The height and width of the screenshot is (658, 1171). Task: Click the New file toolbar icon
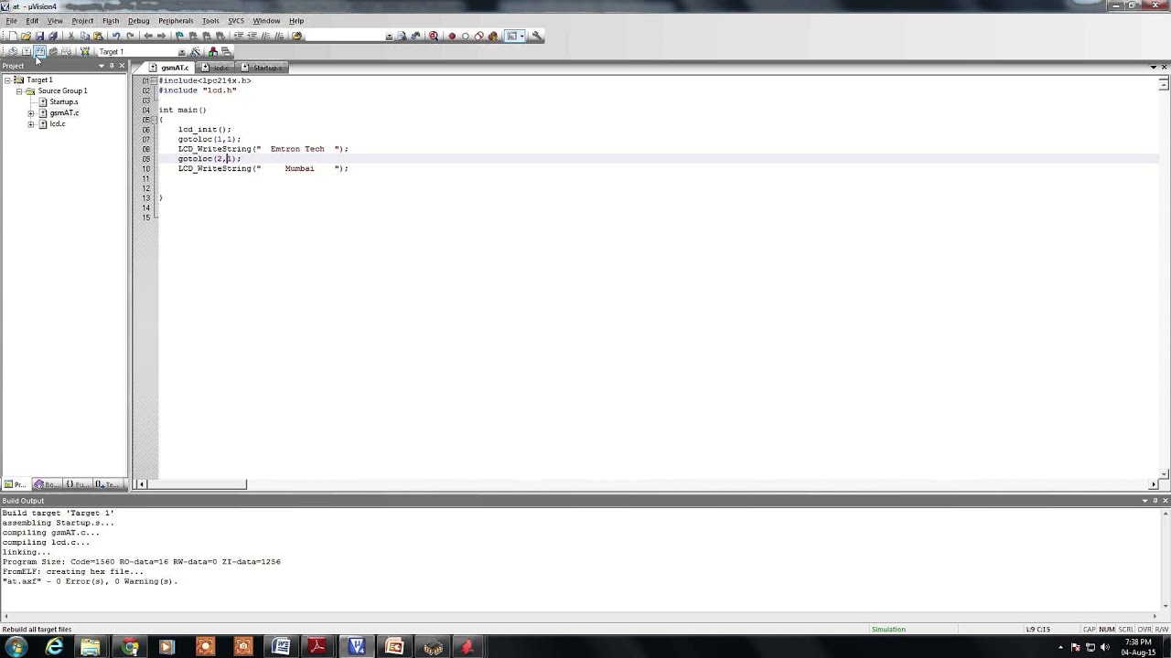[x=13, y=36]
